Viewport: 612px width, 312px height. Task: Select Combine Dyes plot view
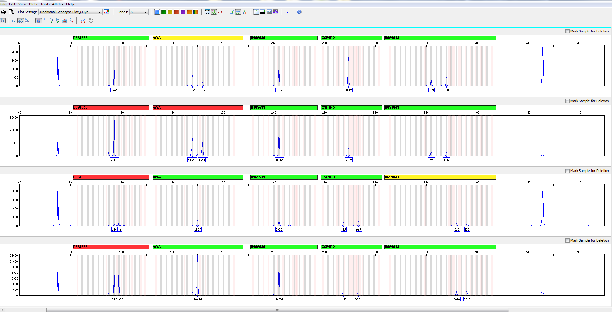pyautogui.click(x=232, y=12)
